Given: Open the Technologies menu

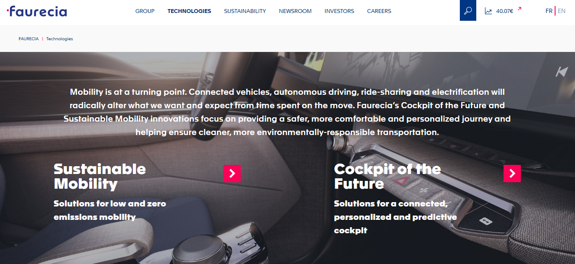Looking at the screenshot, I should [x=189, y=11].
